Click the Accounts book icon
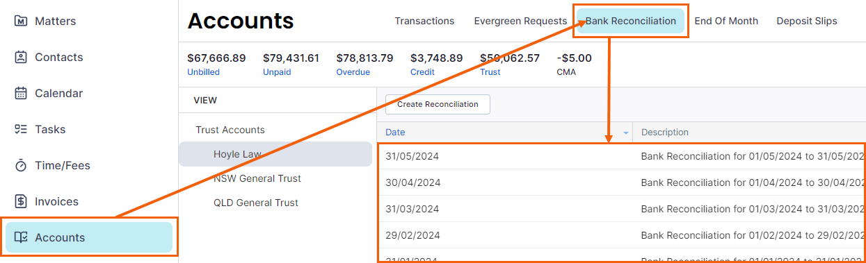The height and width of the screenshot is (263, 866). [21, 237]
